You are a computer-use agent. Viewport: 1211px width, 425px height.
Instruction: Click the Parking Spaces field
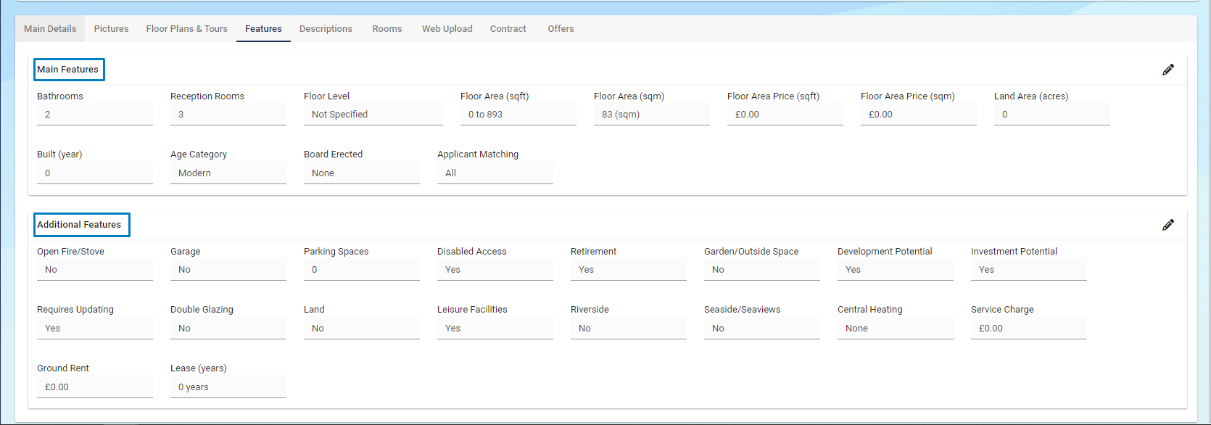[x=362, y=270]
